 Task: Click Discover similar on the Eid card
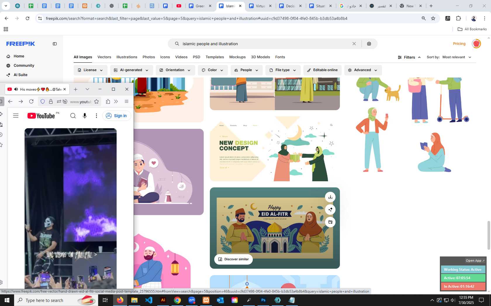click(234, 259)
